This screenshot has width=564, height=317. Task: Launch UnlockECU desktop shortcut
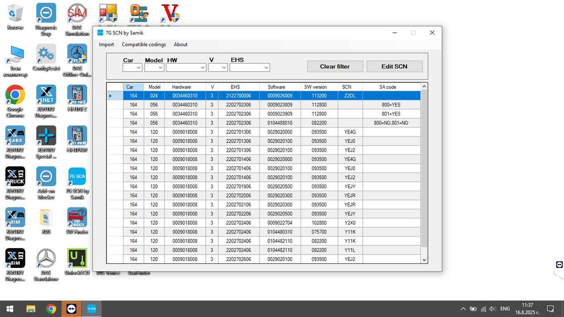click(77, 262)
